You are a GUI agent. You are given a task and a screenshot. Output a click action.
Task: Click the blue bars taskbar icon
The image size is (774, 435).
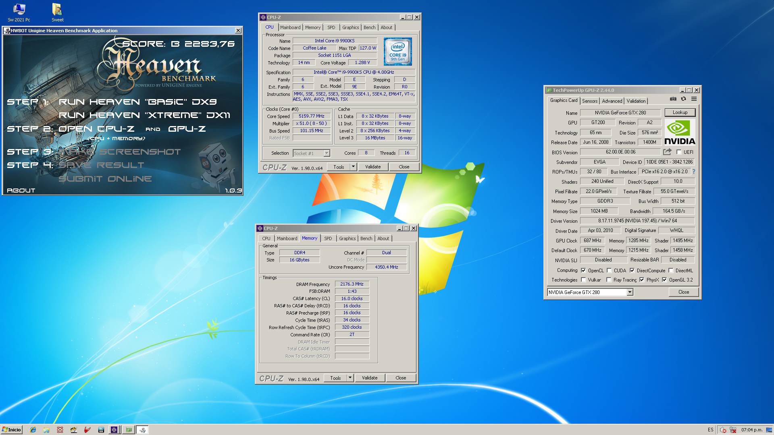click(101, 430)
